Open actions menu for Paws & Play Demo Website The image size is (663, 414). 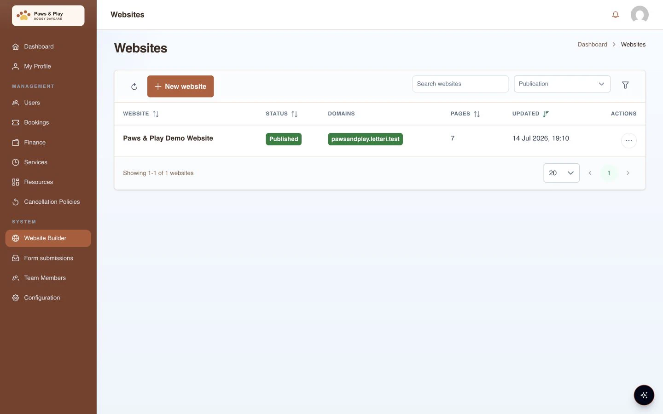pos(628,140)
